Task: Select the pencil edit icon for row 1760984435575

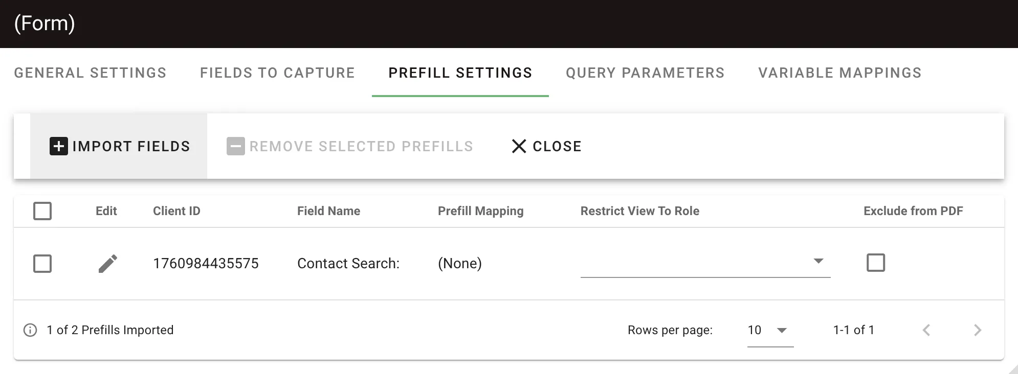Action: (108, 263)
